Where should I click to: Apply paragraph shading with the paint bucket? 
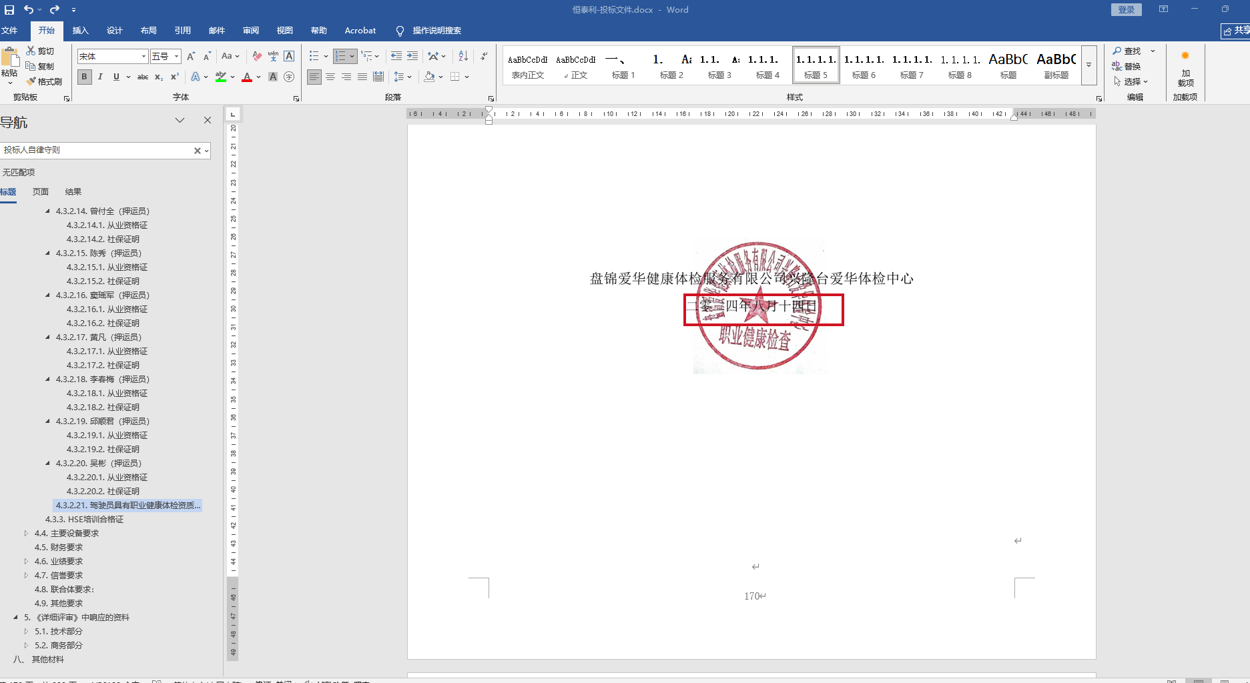click(429, 77)
